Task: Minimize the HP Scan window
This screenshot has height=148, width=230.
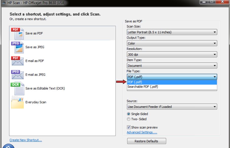Action: coord(204,2)
